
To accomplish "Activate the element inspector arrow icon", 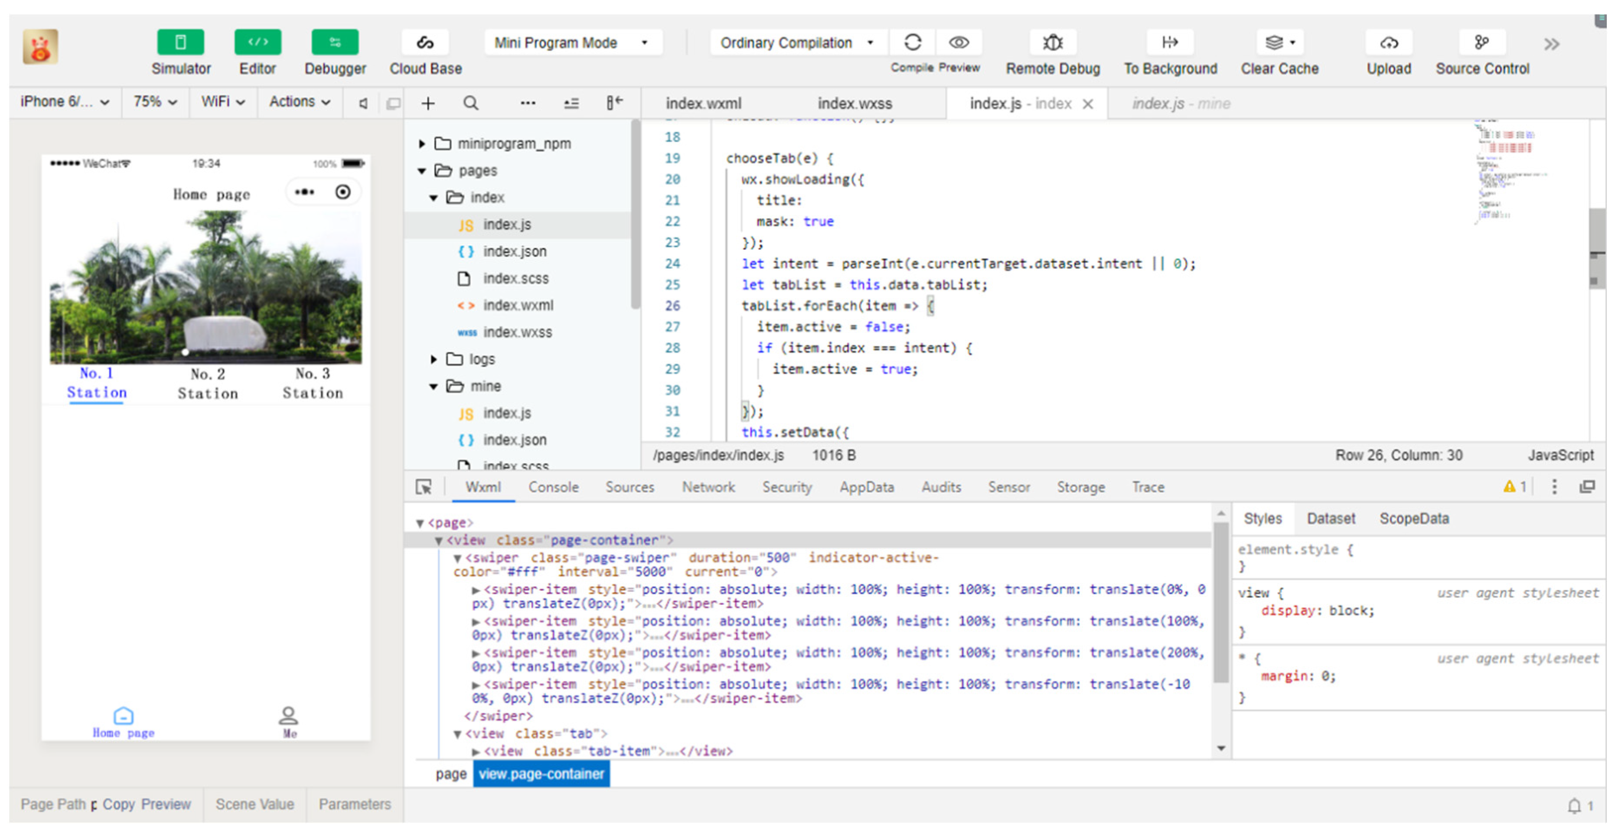I will [424, 487].
